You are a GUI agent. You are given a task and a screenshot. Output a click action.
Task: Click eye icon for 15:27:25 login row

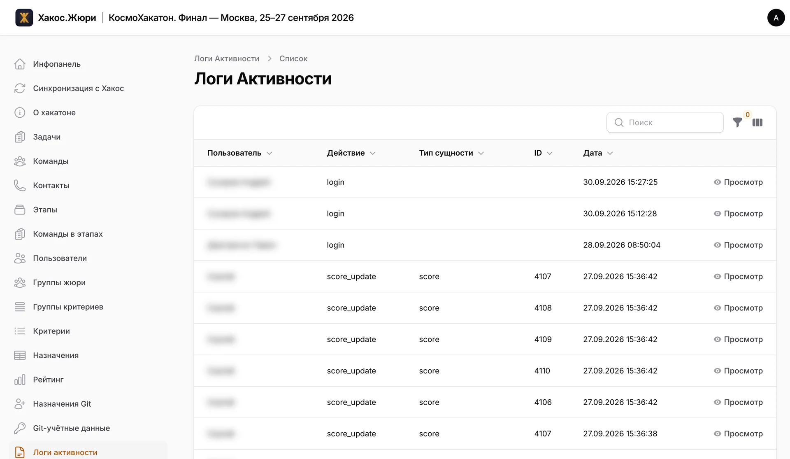(717, 182)
